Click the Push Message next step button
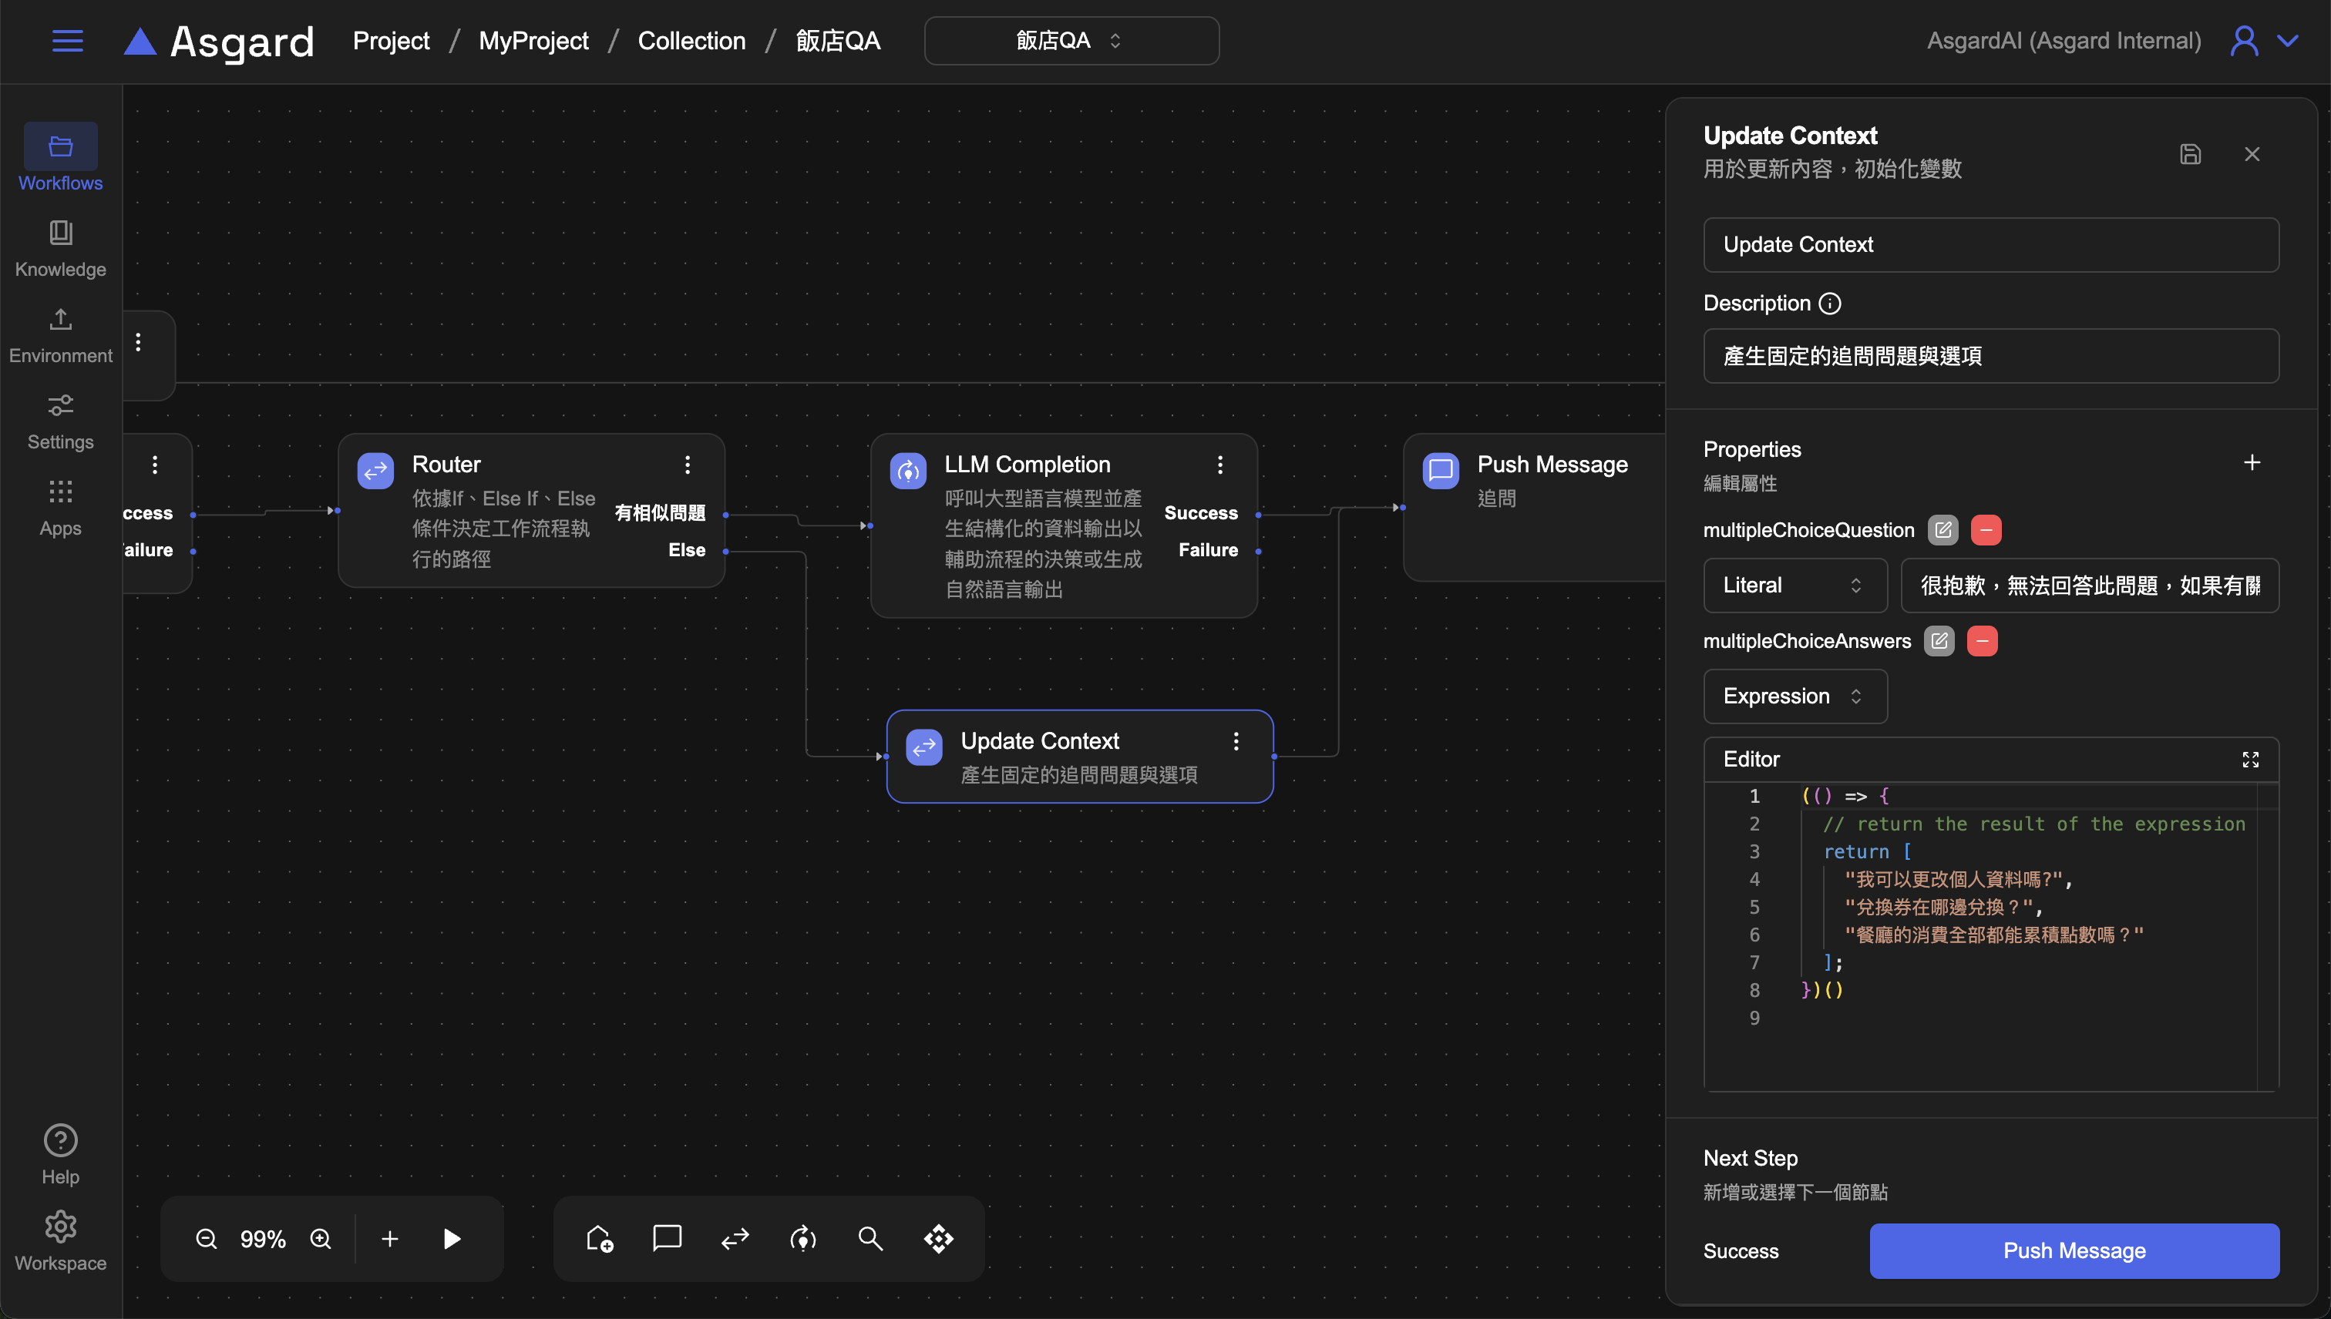This screenshot has width=2331, height=1319. [2074, 1250]
